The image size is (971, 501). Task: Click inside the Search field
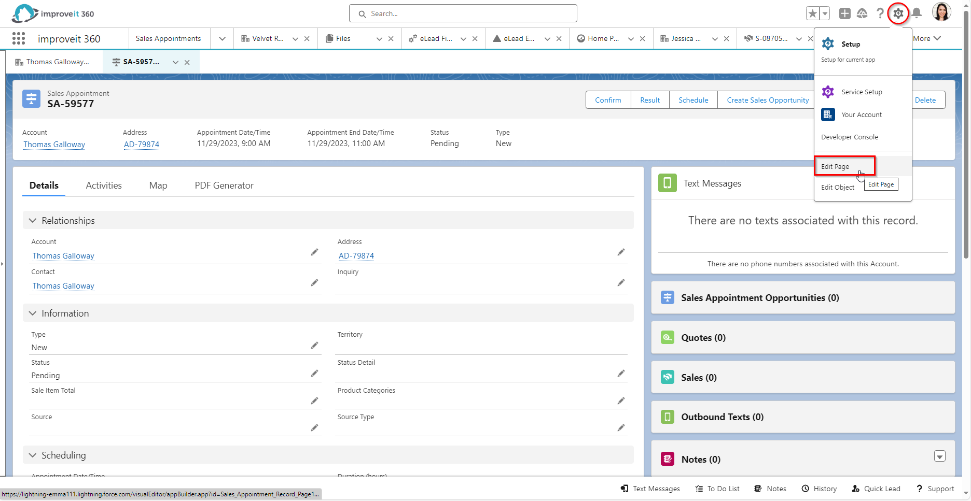click(463, 13)
